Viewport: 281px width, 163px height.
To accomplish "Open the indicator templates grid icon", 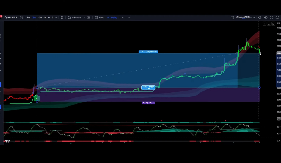I will [89, 18].
